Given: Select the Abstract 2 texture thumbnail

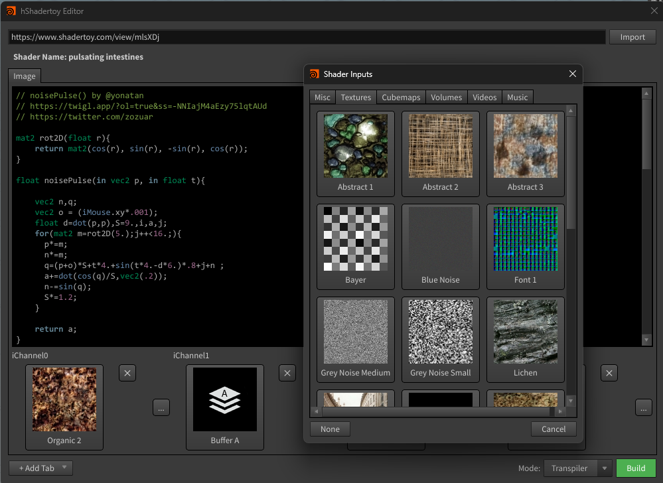Looking at the screenshot, I should (x=441, y=154).
